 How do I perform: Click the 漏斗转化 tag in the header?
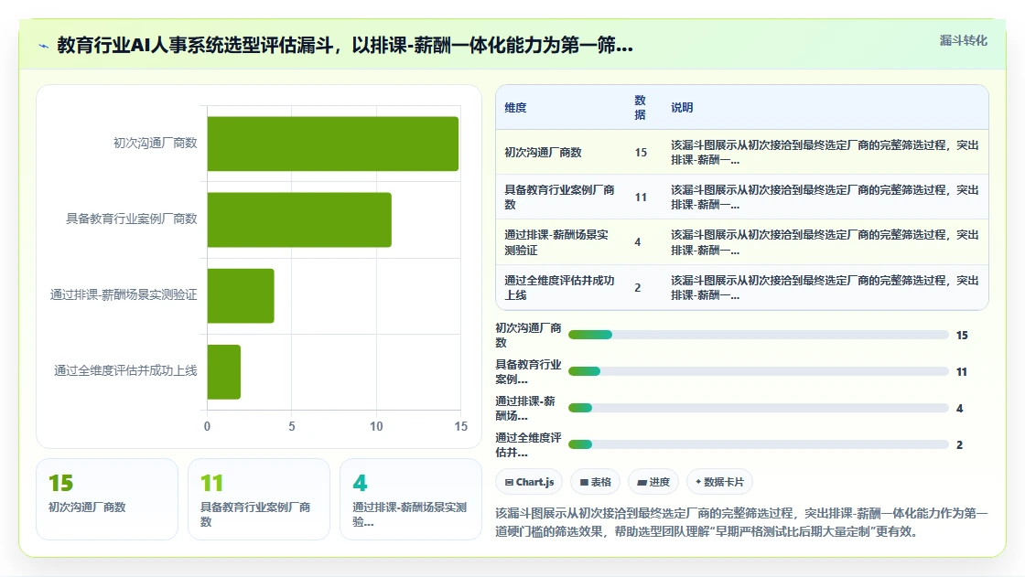pos(963,40)
